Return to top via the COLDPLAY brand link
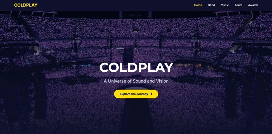Screen dimensions: 272x134 coord(26,5)
